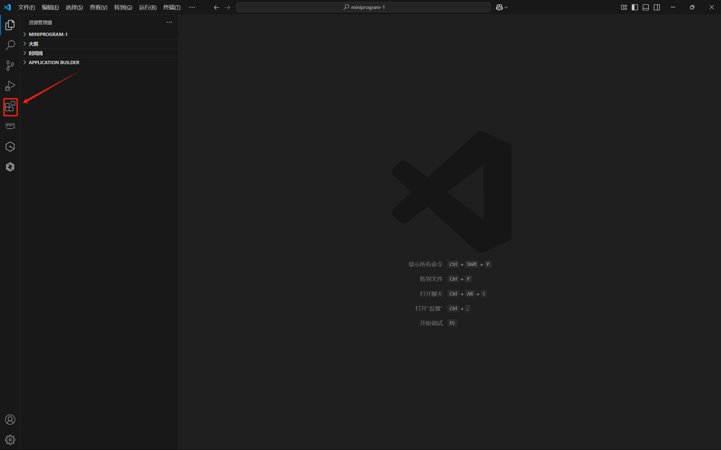Expand the MINIPROGRAM-1 folder section
This screenshot has width=721, height=450.
pyautogui.click(x=100, y=34)
